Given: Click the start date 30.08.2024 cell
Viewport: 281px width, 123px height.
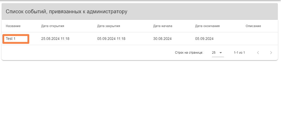Looking at the screenshot, I should point(162,39).
